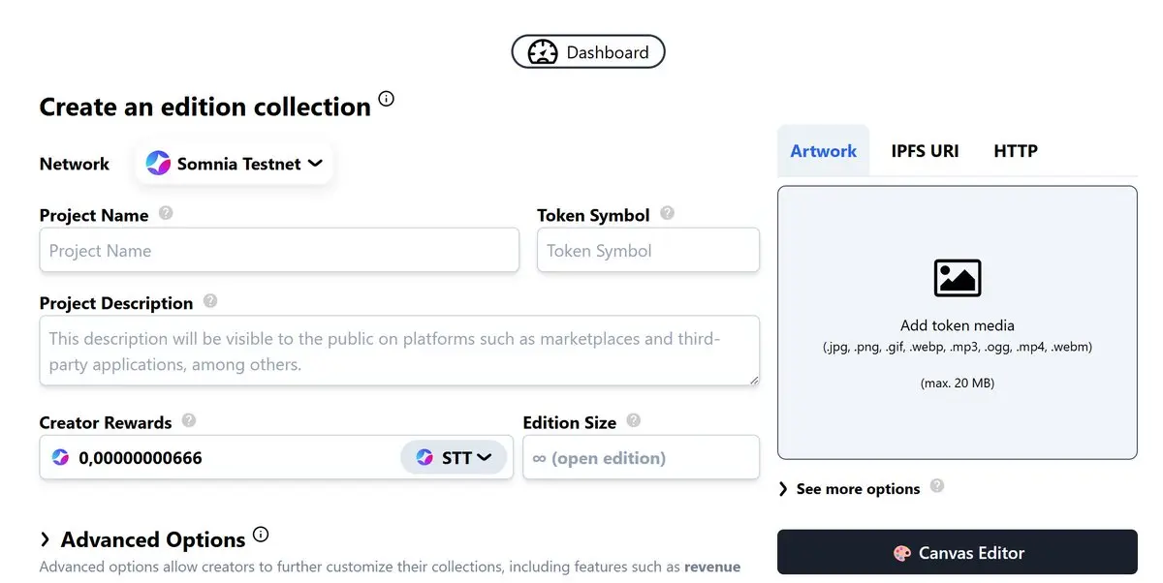The image size is (1163, 583).
Task: Switch to the HTTP tab
Action: point(1016,151)
